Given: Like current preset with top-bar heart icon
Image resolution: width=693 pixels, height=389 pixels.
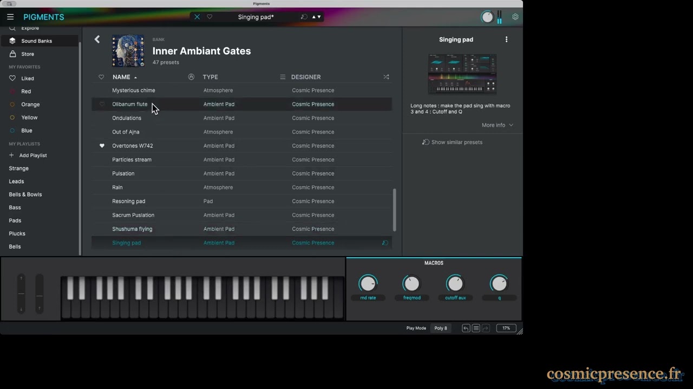Looking at the screenshot, I should click(210, 17).
